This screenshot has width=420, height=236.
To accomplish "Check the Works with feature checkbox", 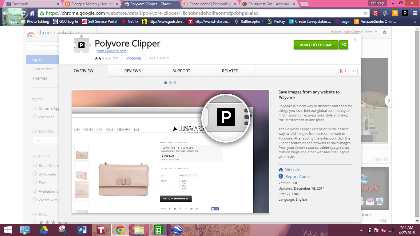I will pyautogui.click(x=35, y=199).
